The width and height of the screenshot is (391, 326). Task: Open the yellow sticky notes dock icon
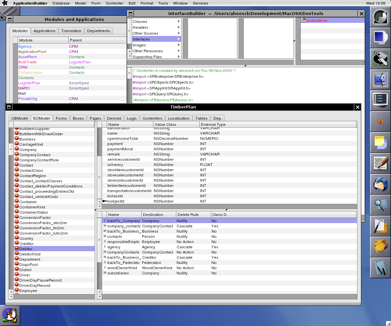tap(380, 142)
